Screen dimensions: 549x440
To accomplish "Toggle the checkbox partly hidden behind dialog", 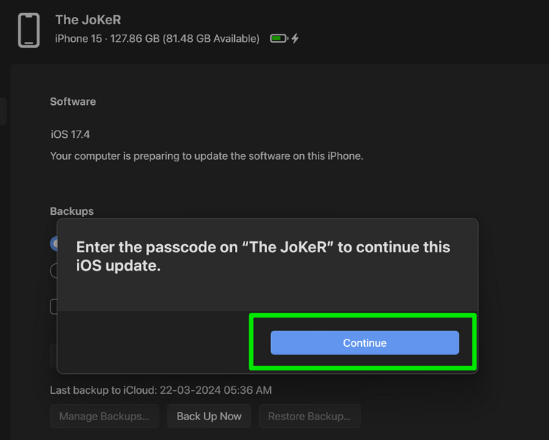I will click(54, 307).
